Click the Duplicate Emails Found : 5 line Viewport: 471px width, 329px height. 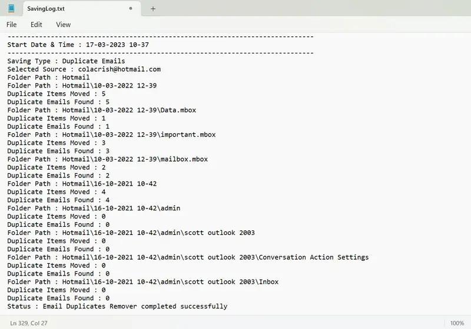tap(58, 102)
